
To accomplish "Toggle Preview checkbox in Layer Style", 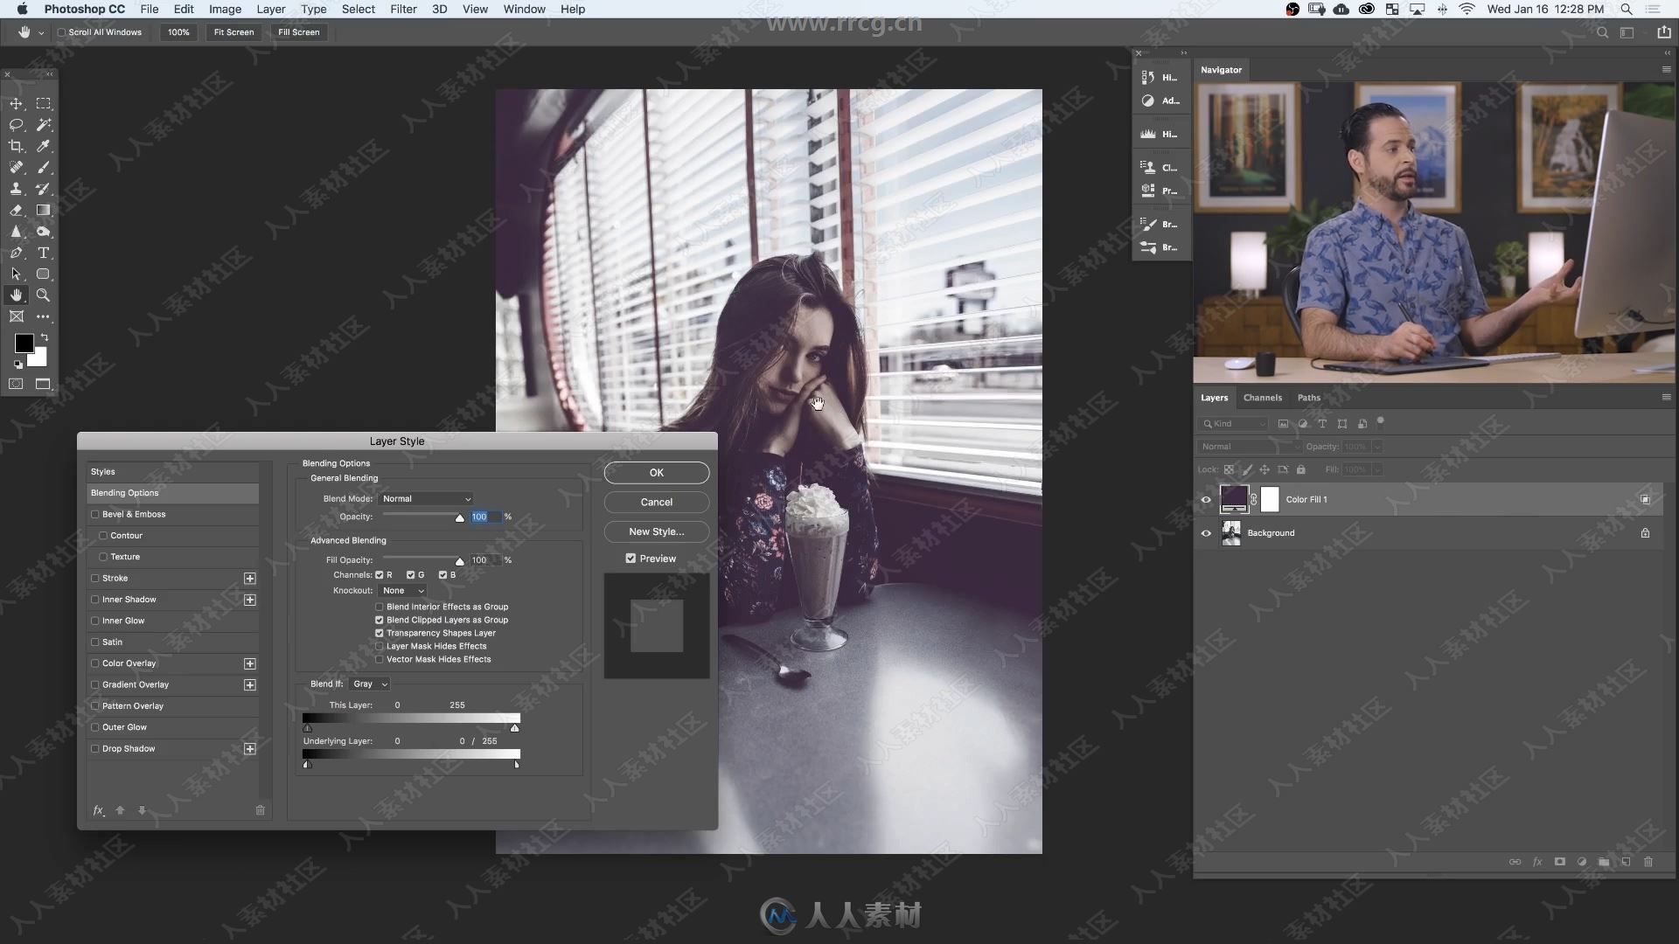I will coord(630,558).
